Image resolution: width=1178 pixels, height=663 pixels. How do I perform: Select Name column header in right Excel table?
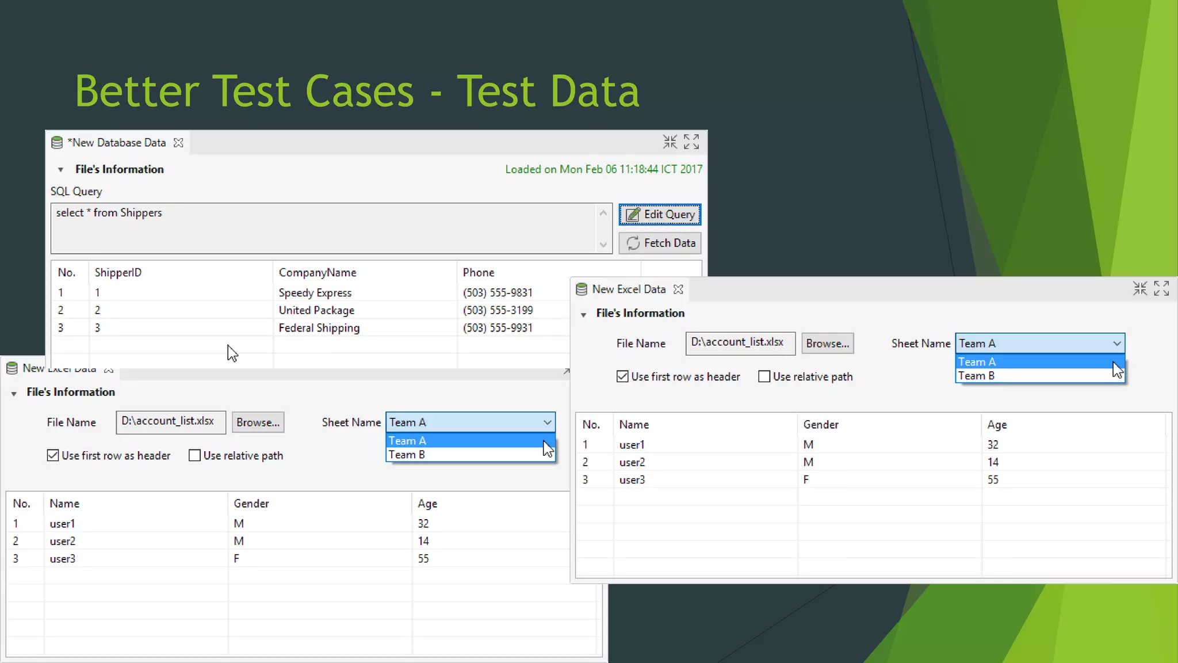(705, 425)
